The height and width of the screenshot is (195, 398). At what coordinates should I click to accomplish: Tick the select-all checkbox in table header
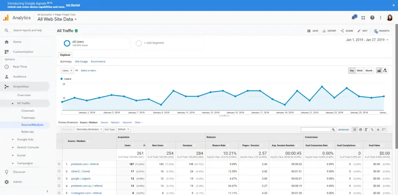pos(59,141)
